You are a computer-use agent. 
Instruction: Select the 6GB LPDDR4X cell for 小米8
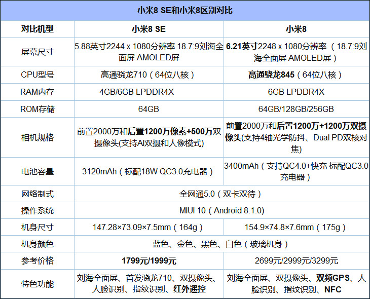tap(296, 92)
